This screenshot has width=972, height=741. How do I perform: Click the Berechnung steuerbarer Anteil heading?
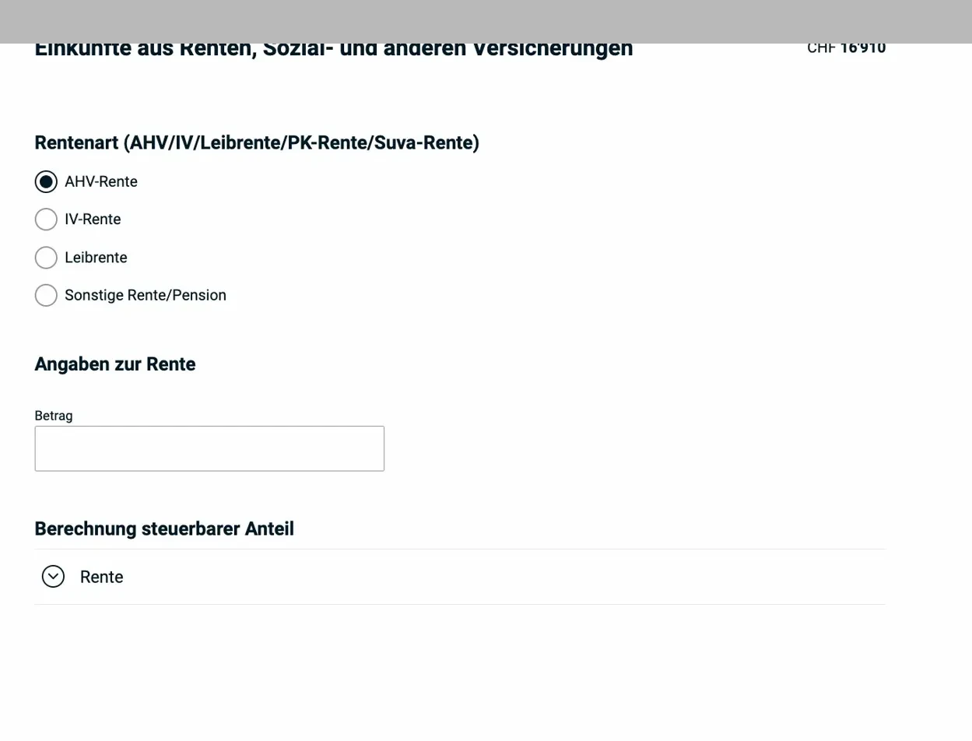164,529
